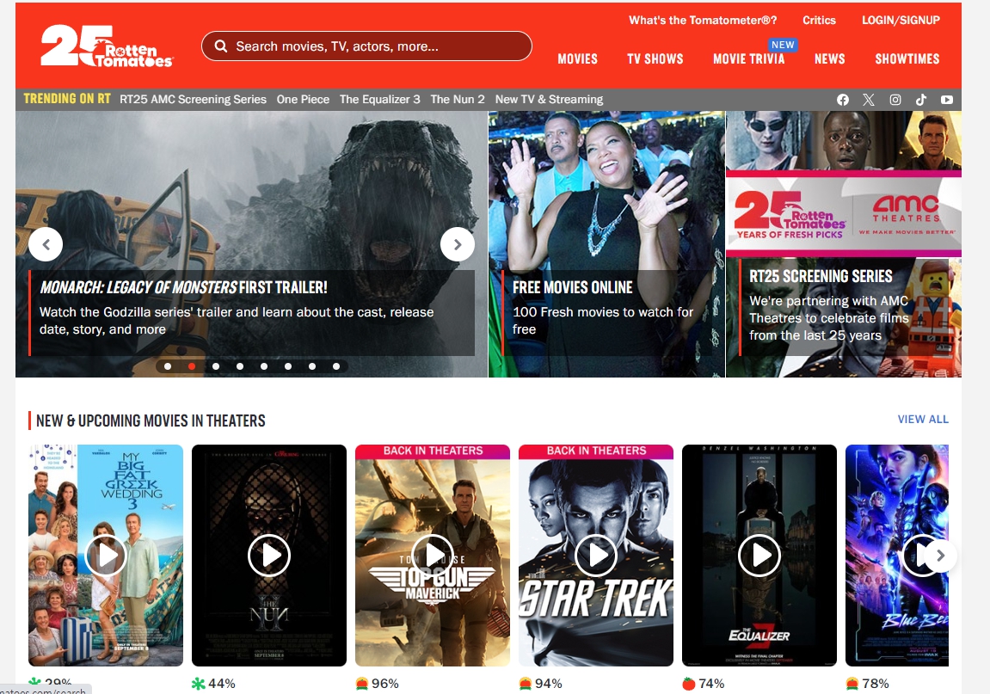Click the 96% score text
This screenshot has height=694, width=990.
click(385, 684)
